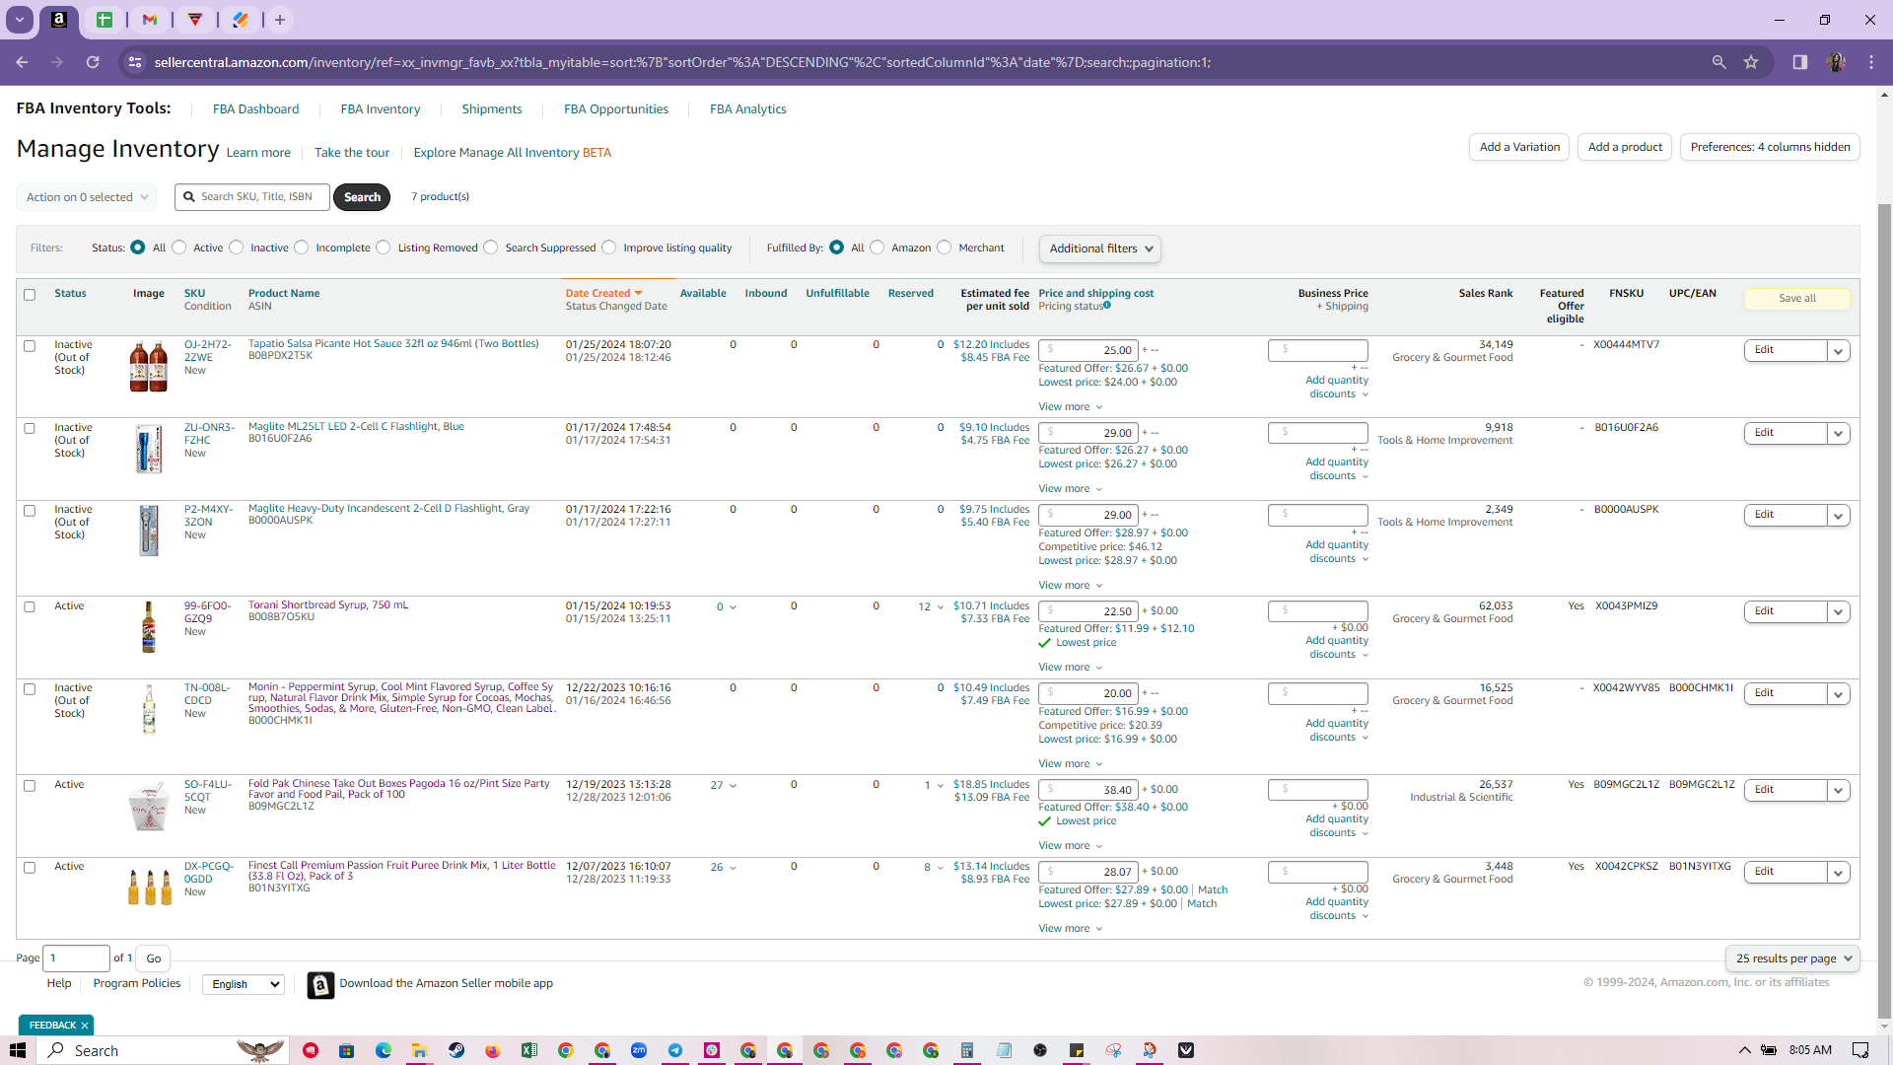Open Excel from the taskbar
The height and width of the screenshot is (1065, 1893).
[529, 1050]
